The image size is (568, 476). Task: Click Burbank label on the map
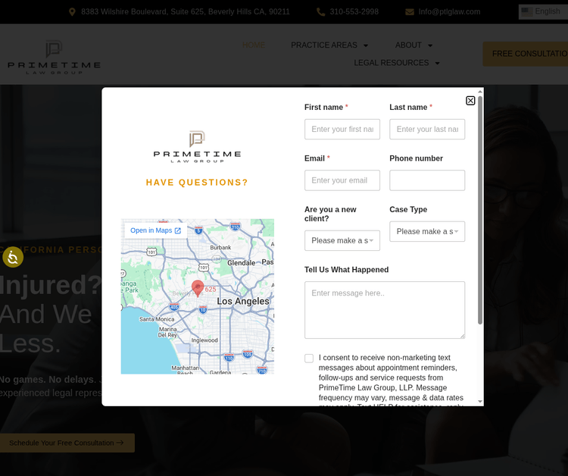coord(220,247)
